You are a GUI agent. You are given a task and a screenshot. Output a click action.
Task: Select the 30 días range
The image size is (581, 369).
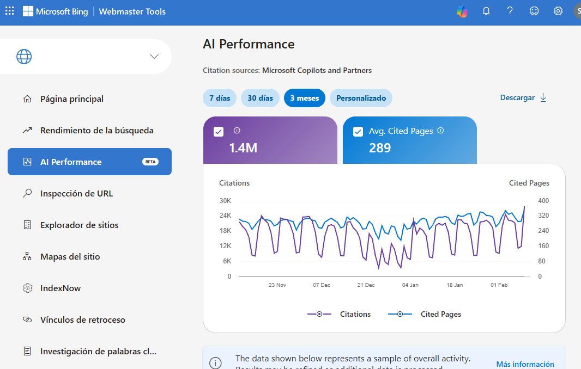click(260, 98)
